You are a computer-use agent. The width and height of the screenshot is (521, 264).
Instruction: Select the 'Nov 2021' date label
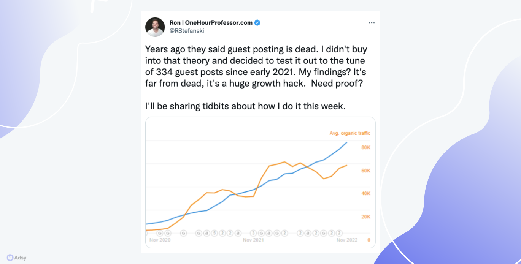[x=253, y=240]
